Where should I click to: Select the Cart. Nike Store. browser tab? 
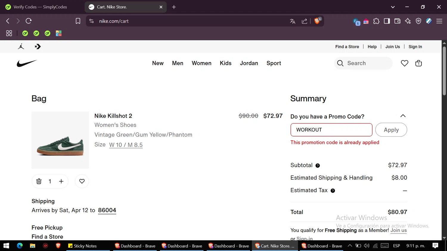click(125, 7)
